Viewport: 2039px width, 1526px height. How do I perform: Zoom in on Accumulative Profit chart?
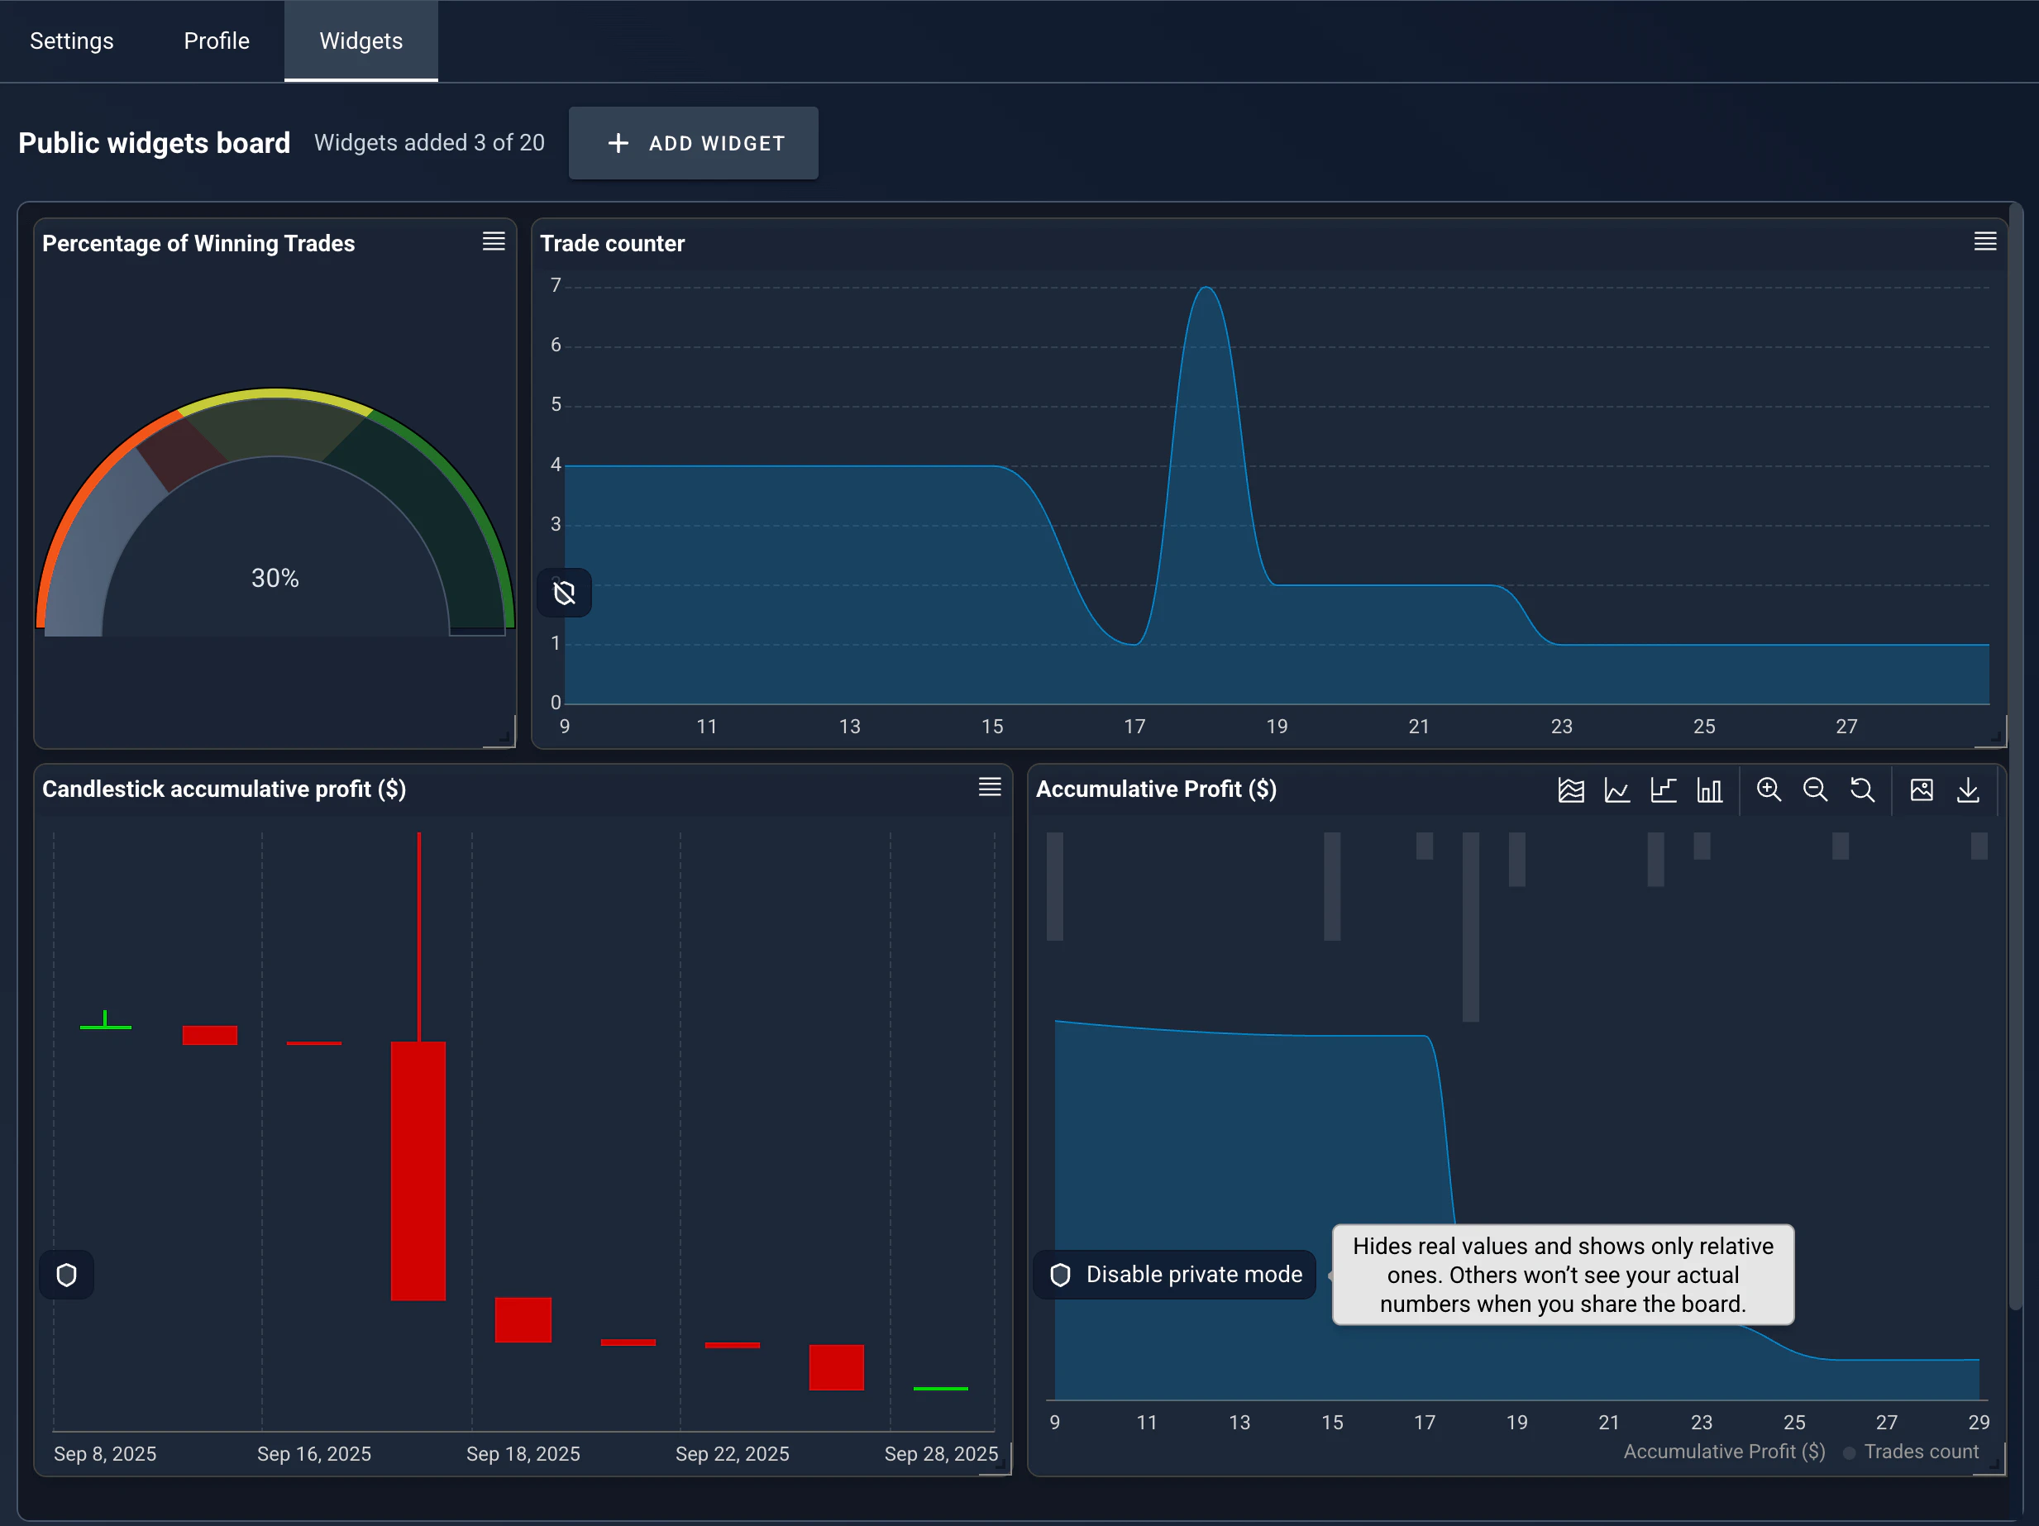click(1769, 789)
